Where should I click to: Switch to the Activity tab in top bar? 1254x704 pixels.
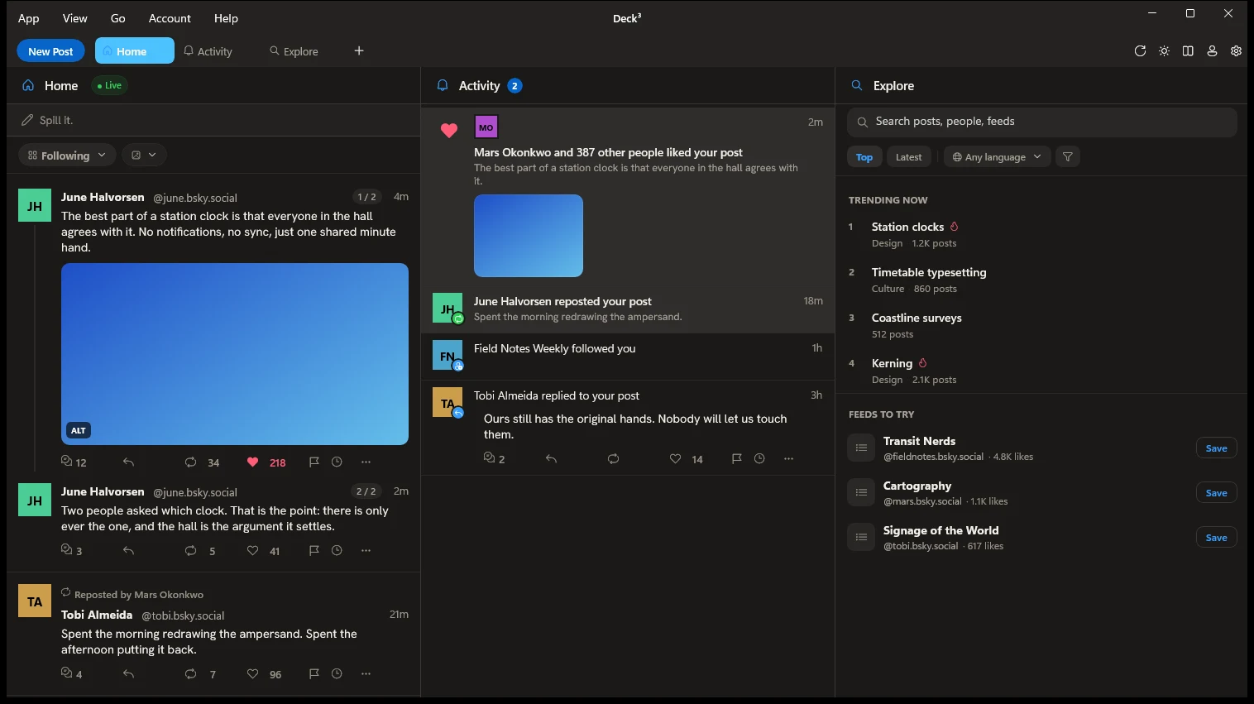208,51
